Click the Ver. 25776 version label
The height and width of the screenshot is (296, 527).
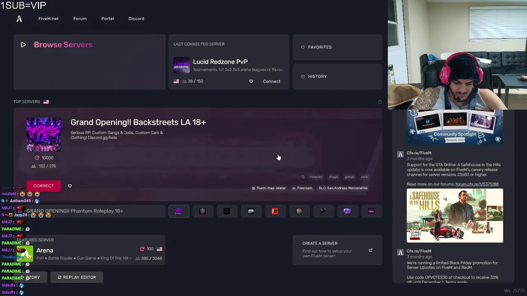coord(514,291)
